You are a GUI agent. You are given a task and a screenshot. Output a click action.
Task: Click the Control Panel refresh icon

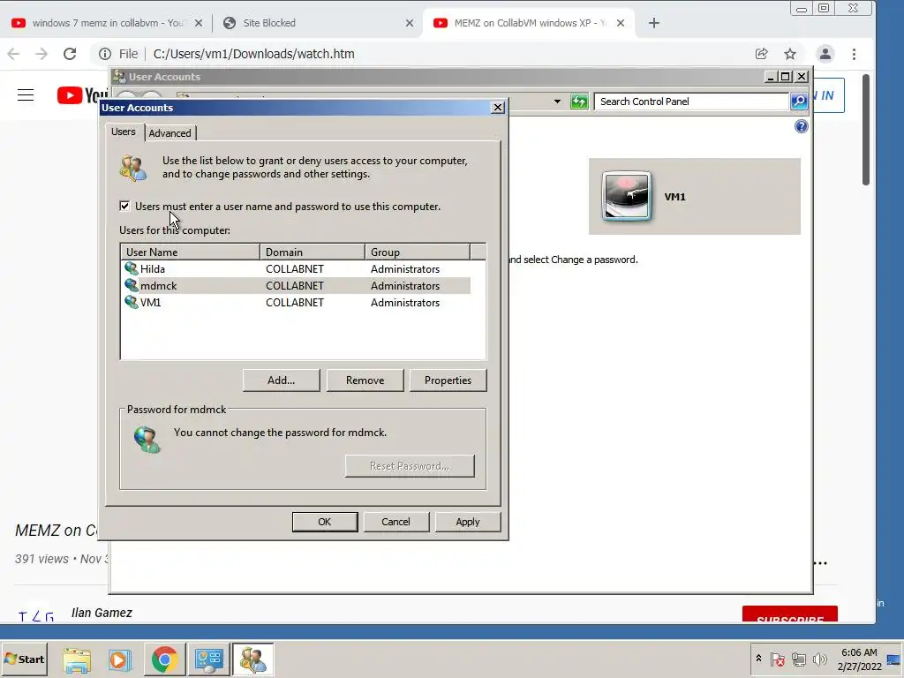(579, 102)
